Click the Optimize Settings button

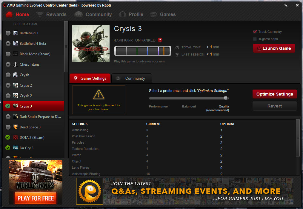(x=275, y=94)
